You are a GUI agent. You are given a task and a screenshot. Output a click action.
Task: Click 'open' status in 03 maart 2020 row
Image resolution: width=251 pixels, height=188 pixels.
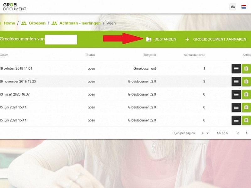click(x=91, y=95)
